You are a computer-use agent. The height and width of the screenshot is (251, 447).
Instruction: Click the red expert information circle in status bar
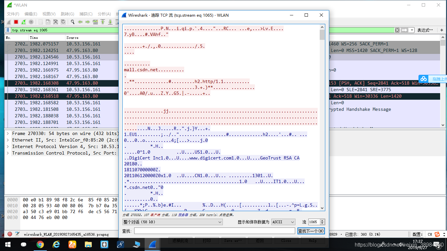click(x=10, y=234)
